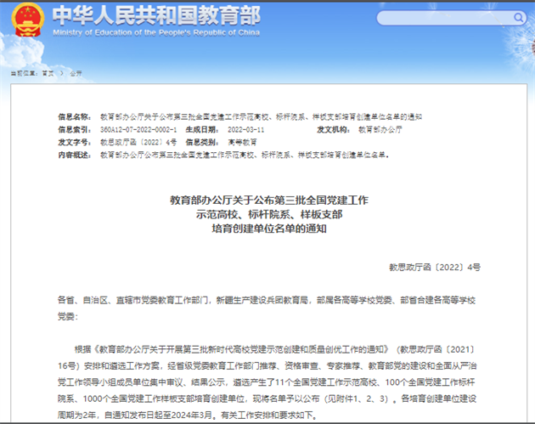The height and width of the screenshot is (424, 535).
Task: Click the bold notice headline
Action: [x=269, y=214]
